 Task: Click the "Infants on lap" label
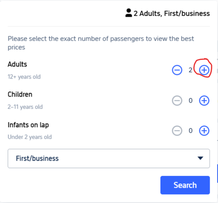pos(28,125)
